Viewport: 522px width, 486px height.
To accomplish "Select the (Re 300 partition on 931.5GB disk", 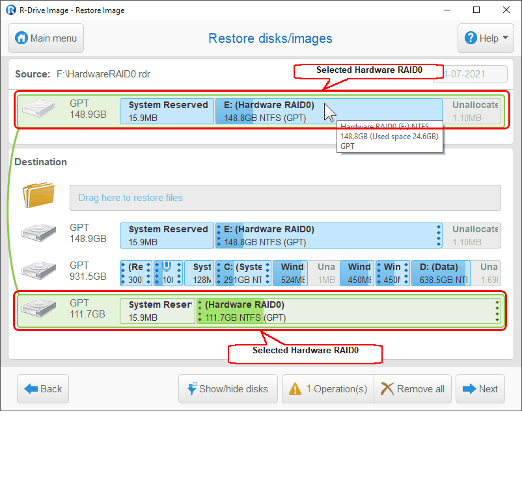I will pos(136,273).
